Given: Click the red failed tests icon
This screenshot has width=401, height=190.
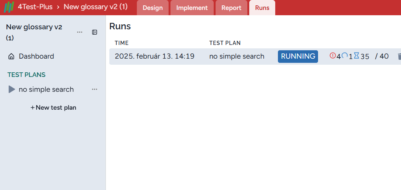Looking at the screenshot, I should 333,56.
